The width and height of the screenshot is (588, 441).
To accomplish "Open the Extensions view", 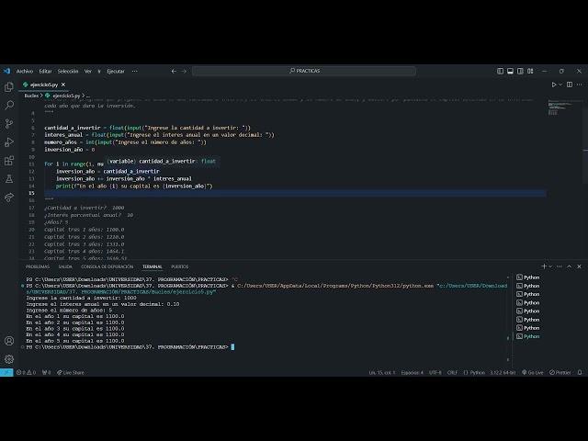I will click(x=9, y=161).
